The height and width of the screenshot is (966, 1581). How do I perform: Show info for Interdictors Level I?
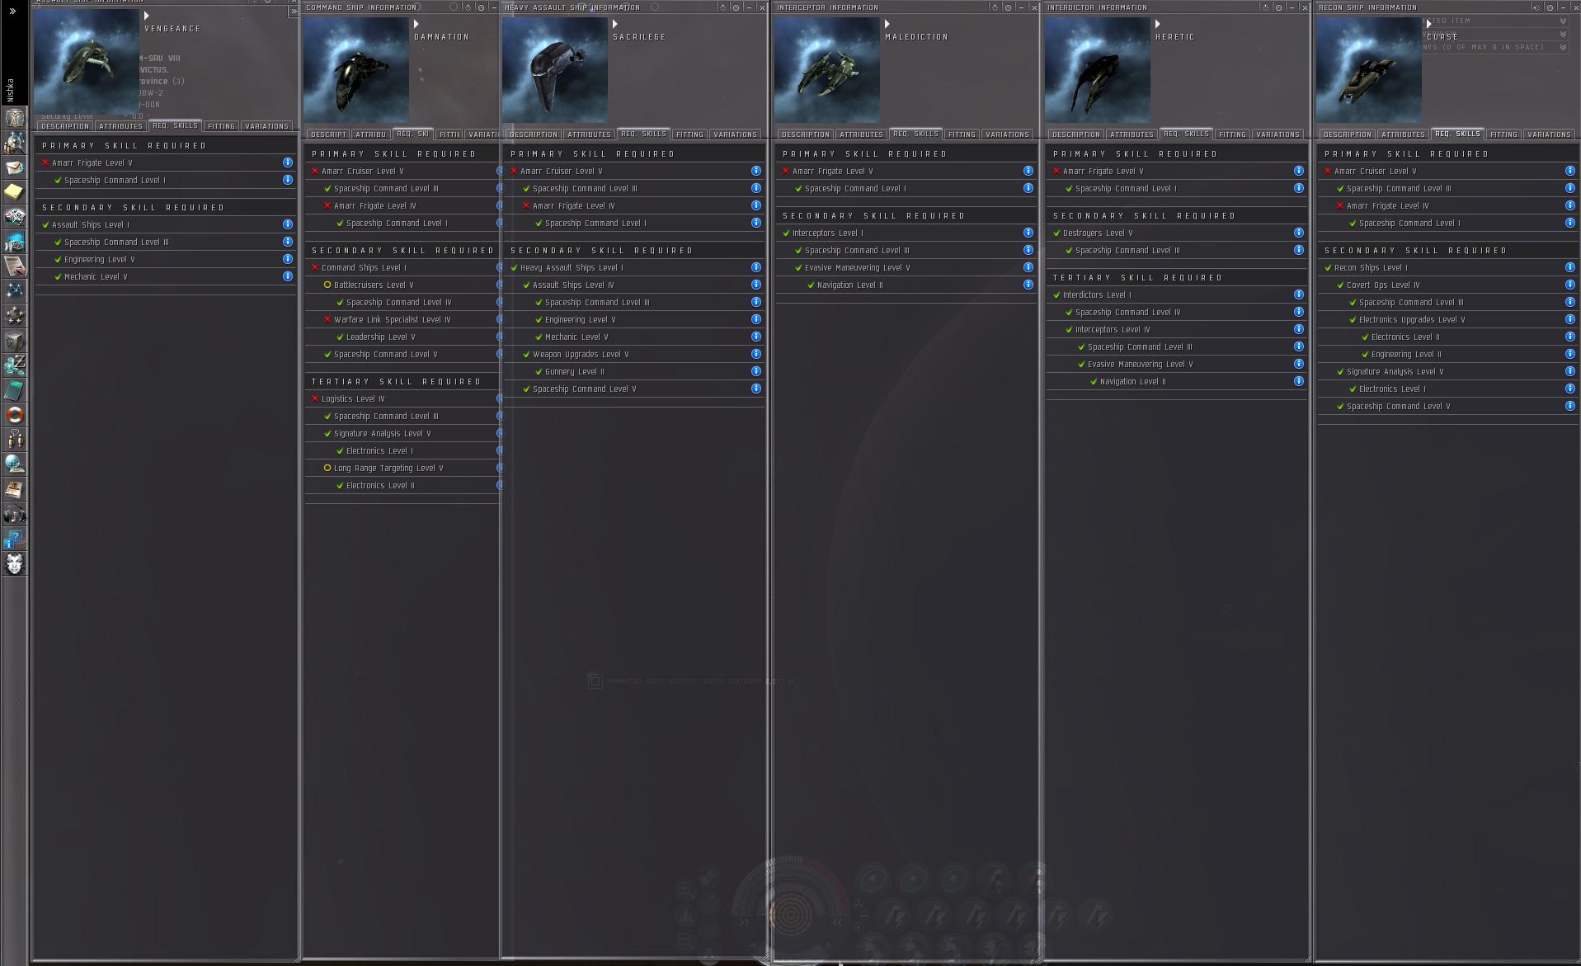pos(1299,295)
